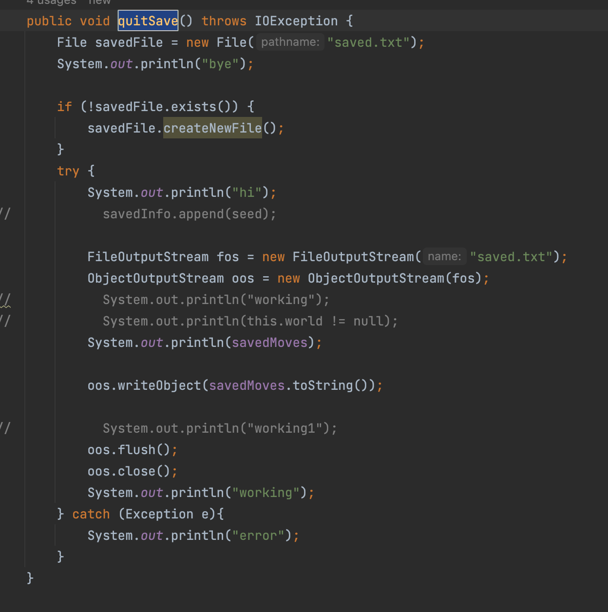The image size is (608, 612).
Task: Click savedMoves inside the println call
Action: point(269,343)
